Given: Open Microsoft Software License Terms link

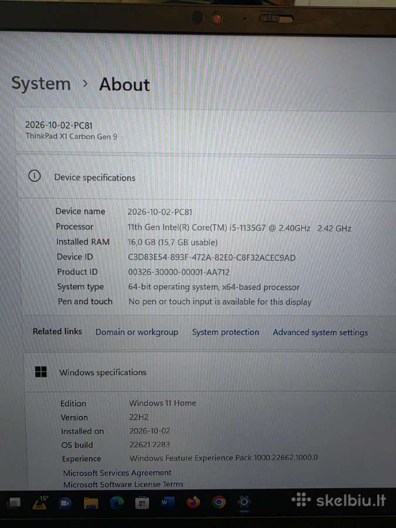Looking at the screenshot, I should coord(123,484).
